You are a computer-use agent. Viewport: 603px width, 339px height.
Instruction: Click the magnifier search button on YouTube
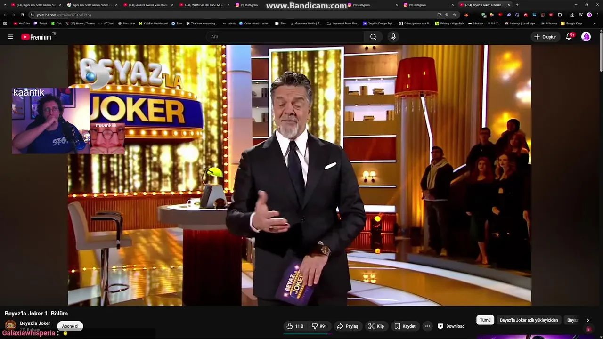(x=373, y=37)
